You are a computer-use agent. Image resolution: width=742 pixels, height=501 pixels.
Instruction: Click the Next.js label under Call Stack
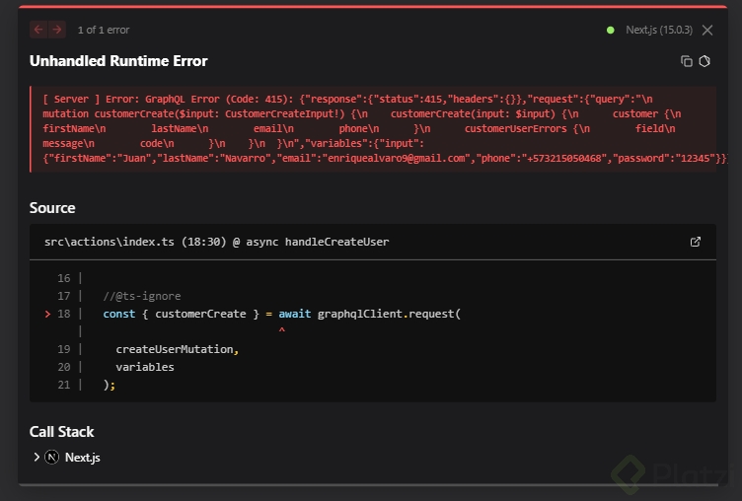tap(83, 458)
